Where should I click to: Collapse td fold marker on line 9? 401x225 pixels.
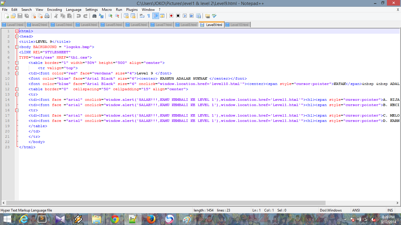click(x=17, y=73)
